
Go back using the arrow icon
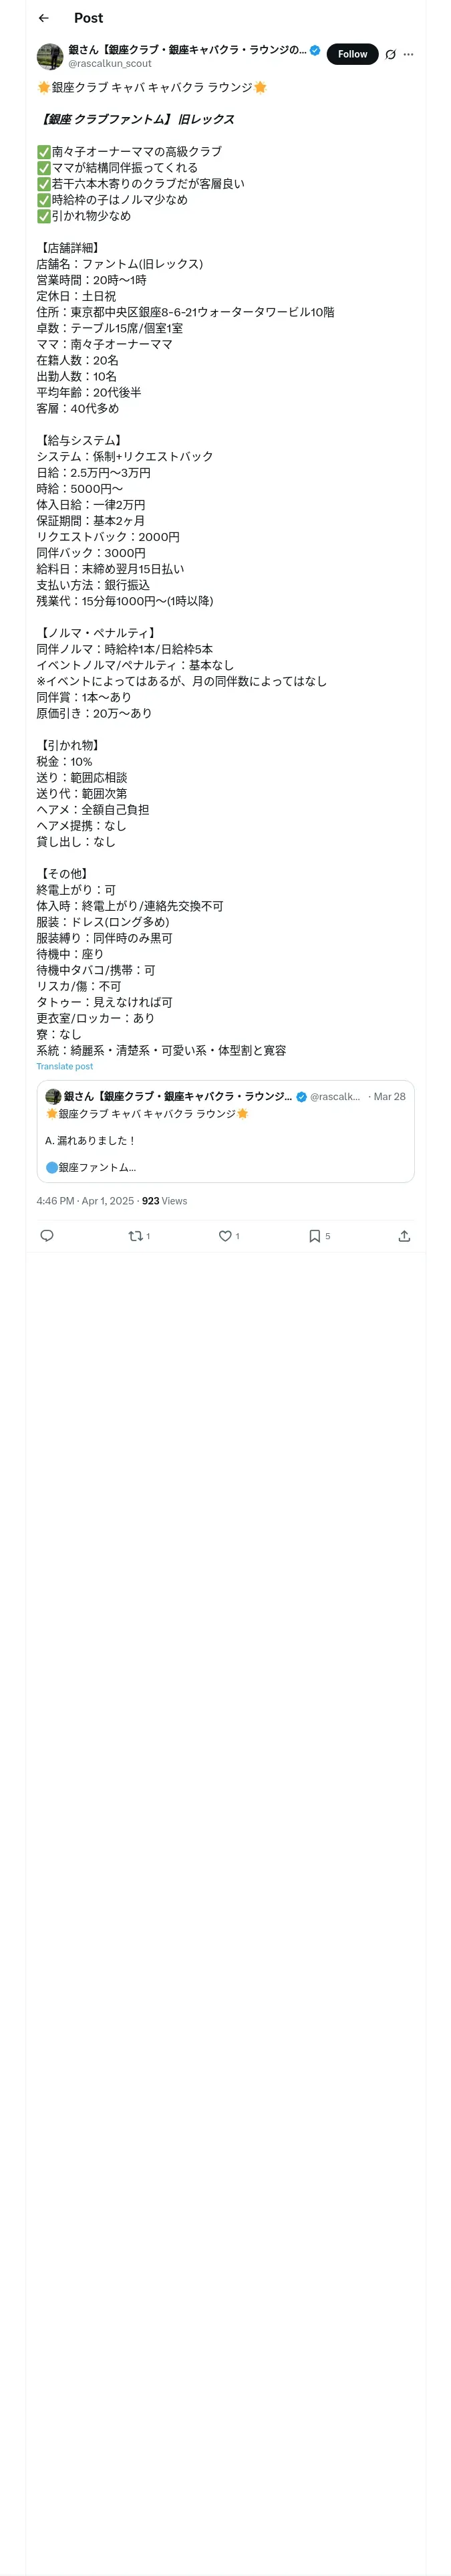(43, 18)
